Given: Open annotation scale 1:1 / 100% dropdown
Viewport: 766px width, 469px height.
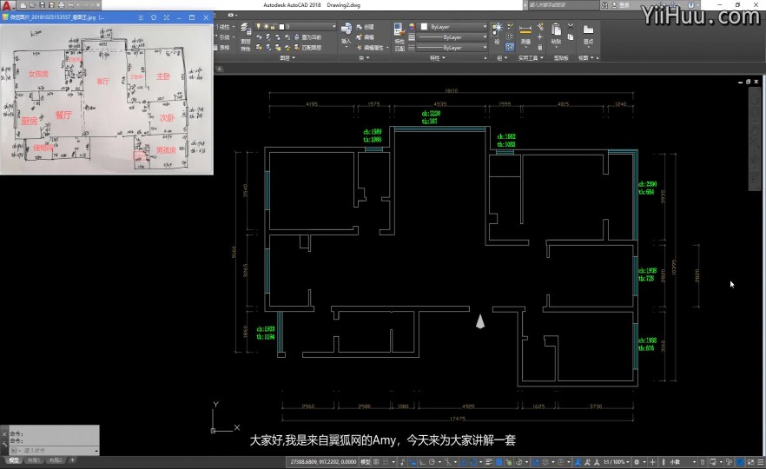Looking at the screenshot, I should click(x=616, y=462).
